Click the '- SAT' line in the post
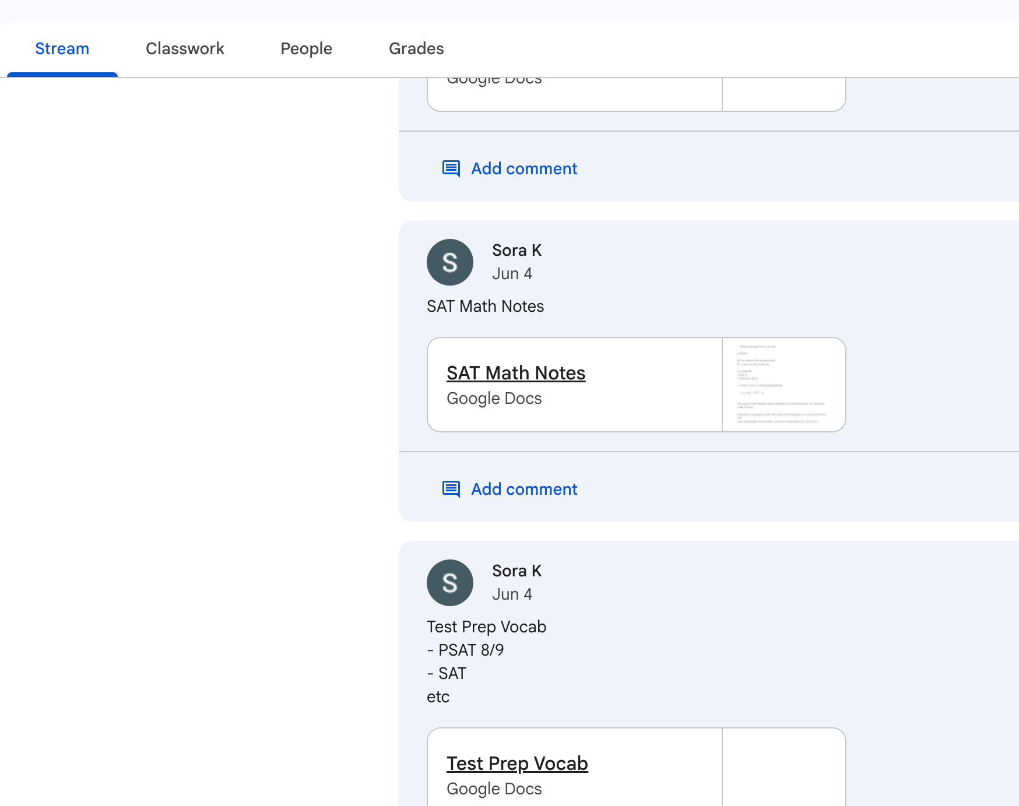 447,674
